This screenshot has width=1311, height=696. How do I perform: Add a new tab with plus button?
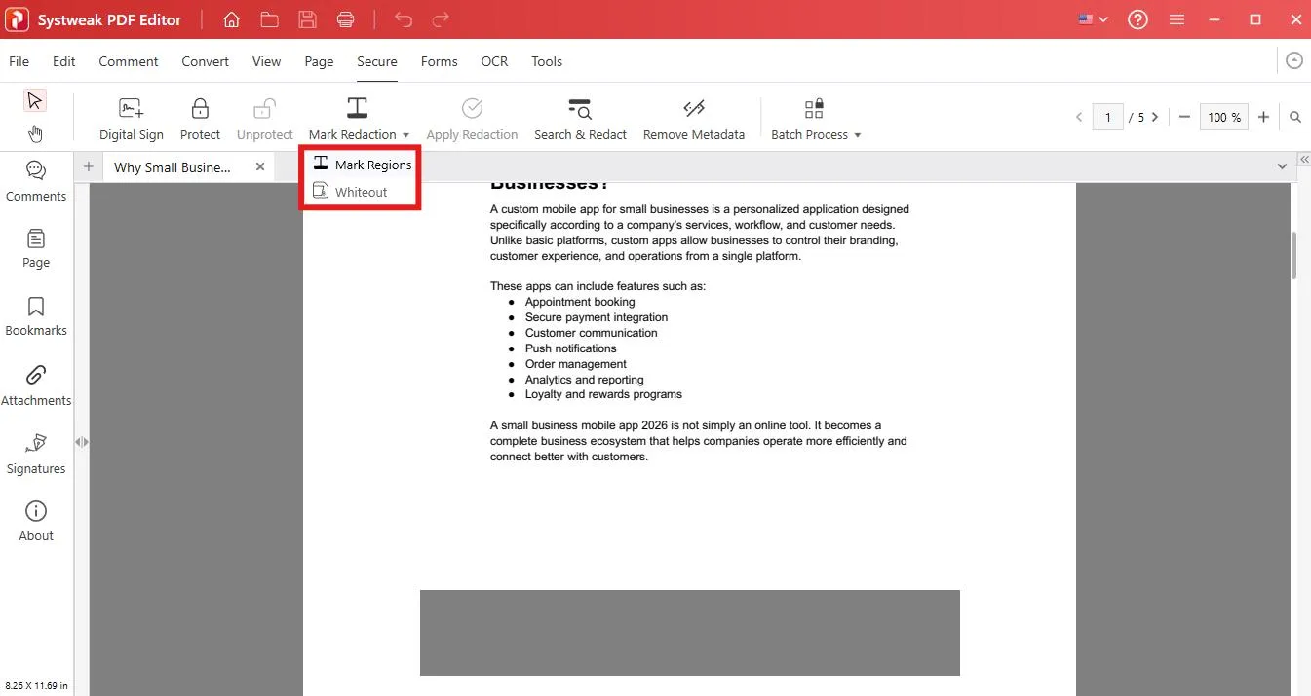click(88, 166)
